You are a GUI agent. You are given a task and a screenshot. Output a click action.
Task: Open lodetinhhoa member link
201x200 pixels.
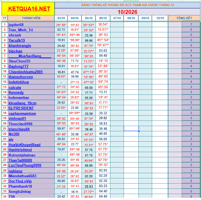[x=19, y=82]
